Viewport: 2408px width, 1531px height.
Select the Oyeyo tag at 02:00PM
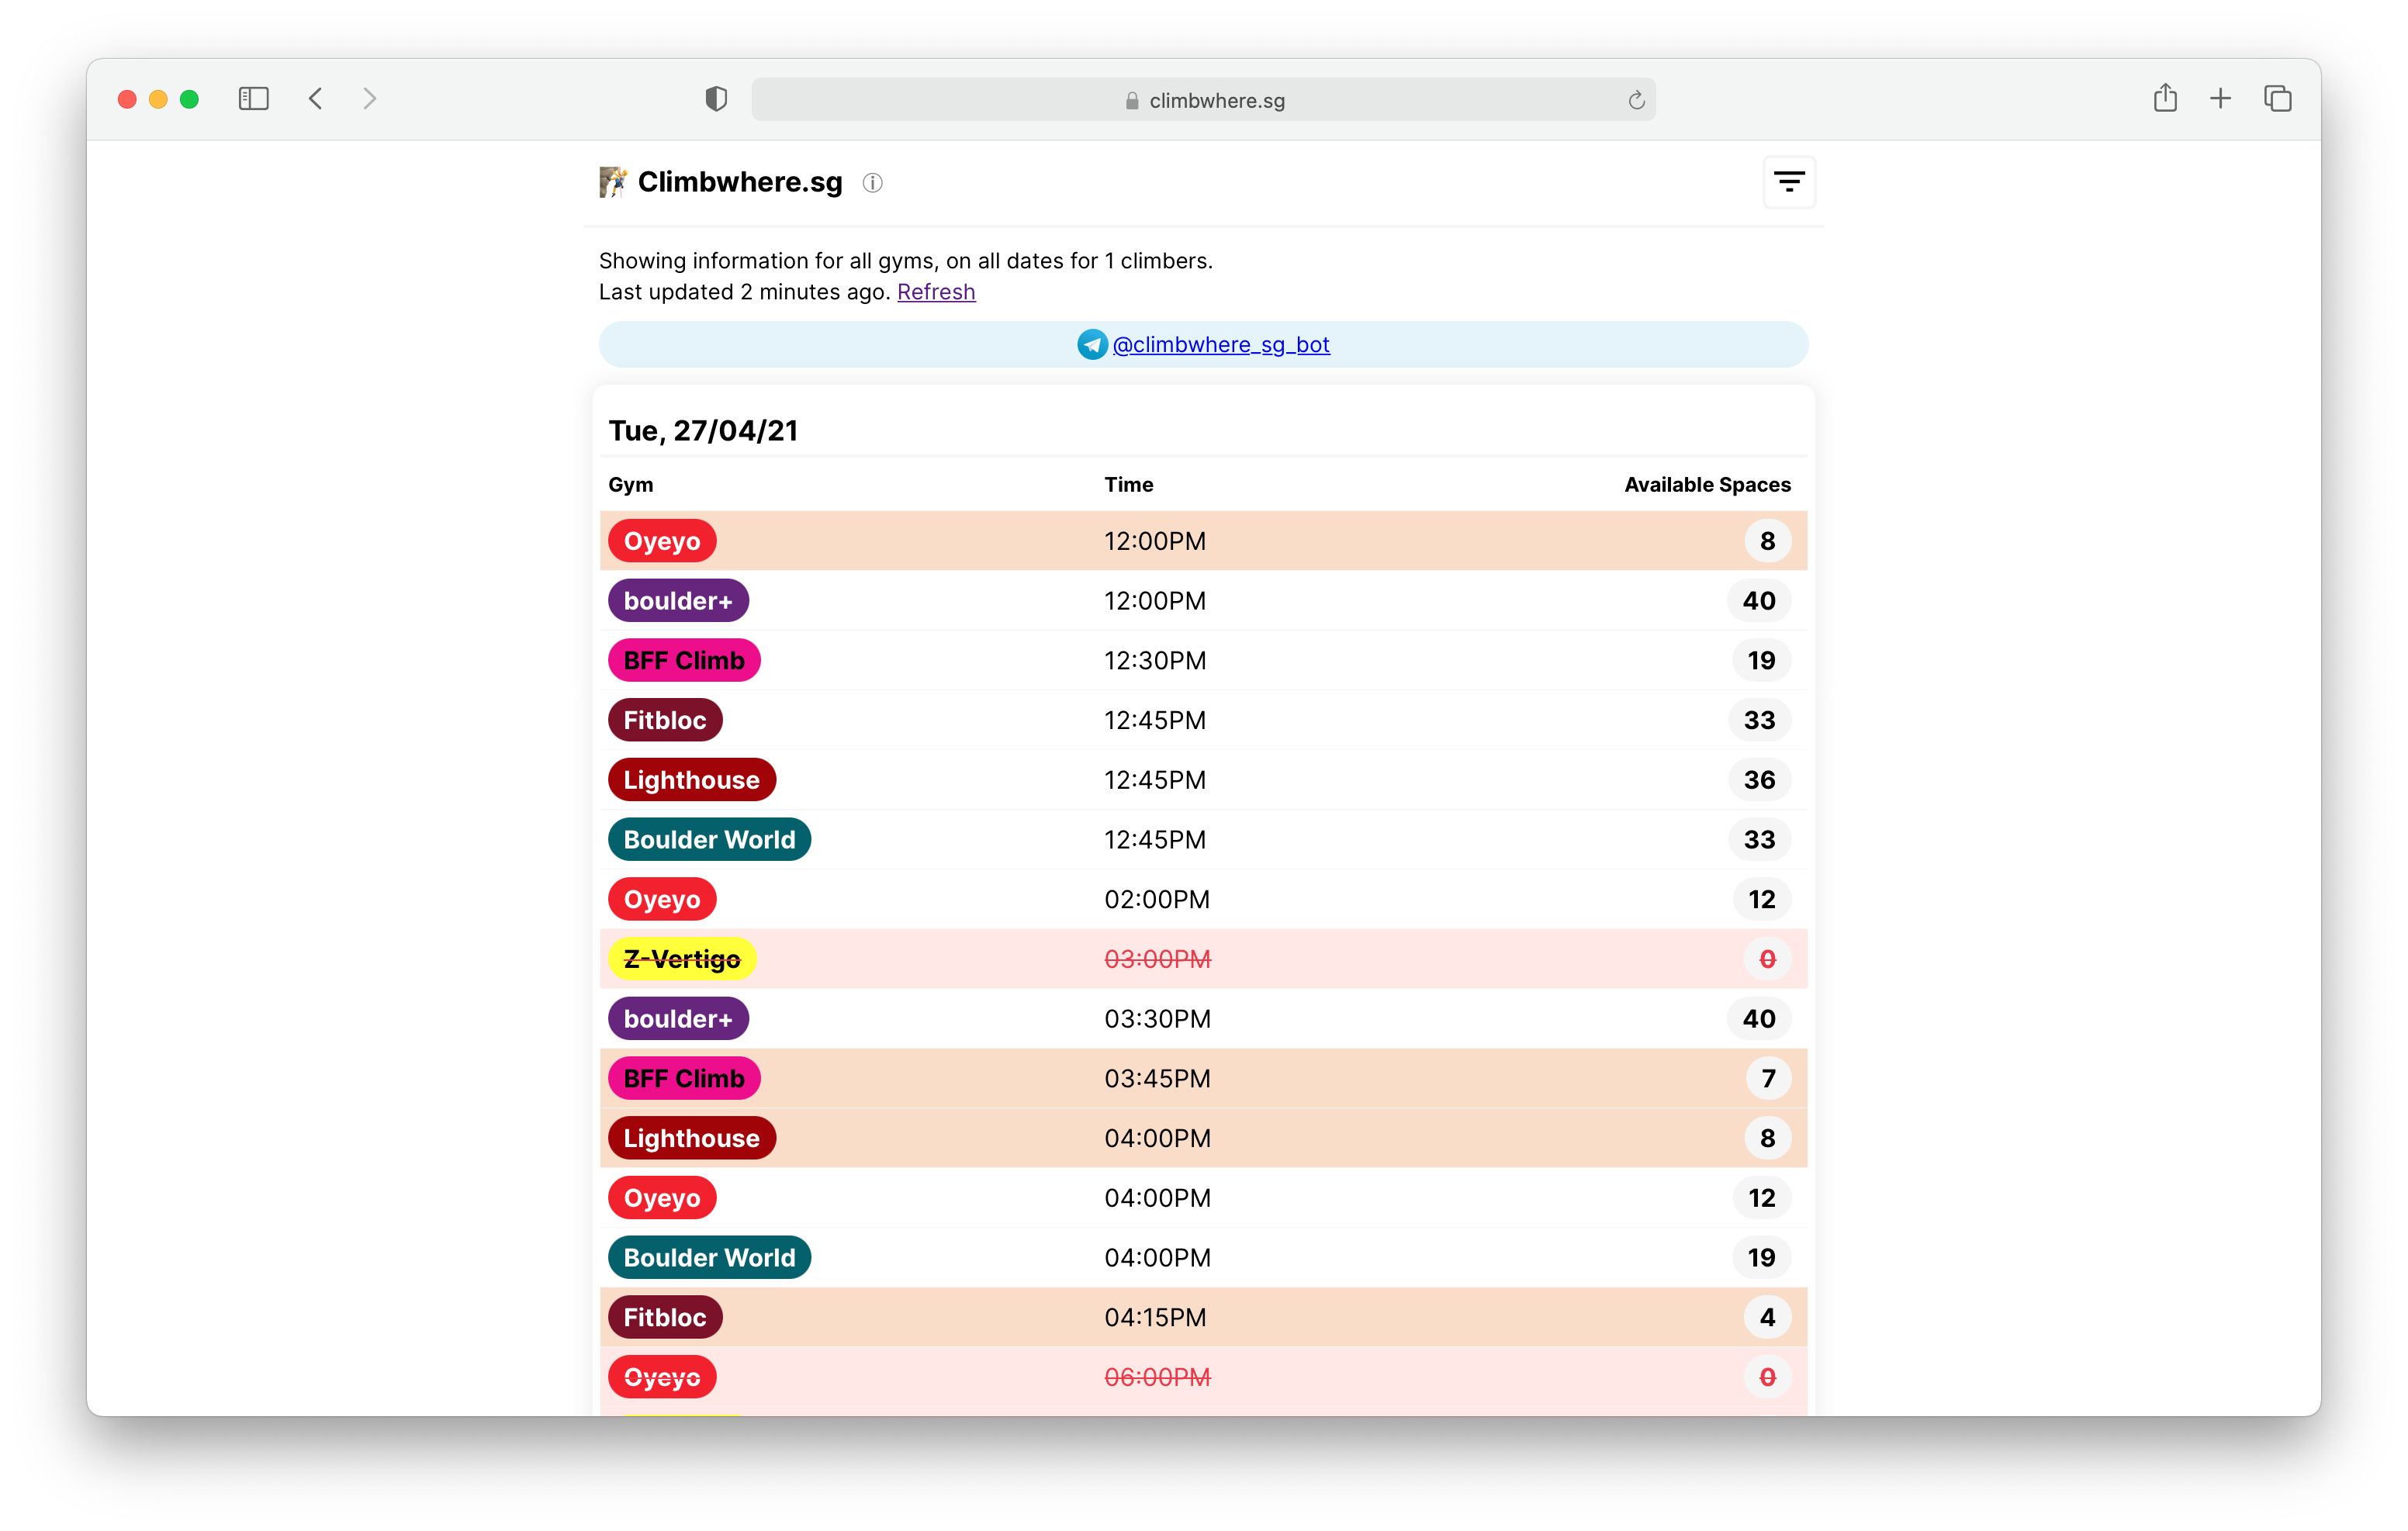pyautogui.click(x=662, y=900)
